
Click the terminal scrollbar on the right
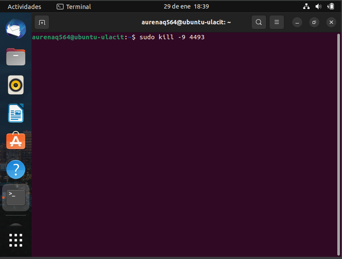tap(337, 128)
